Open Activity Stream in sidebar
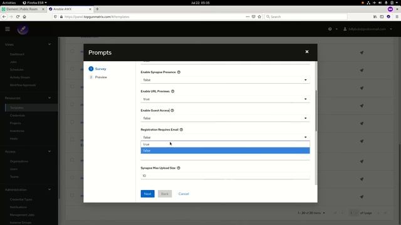The height and width of the screenshot is (225, 401). tap(20, 77)
